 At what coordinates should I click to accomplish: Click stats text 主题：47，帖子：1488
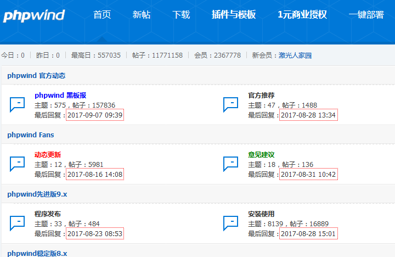pos(283,105)
